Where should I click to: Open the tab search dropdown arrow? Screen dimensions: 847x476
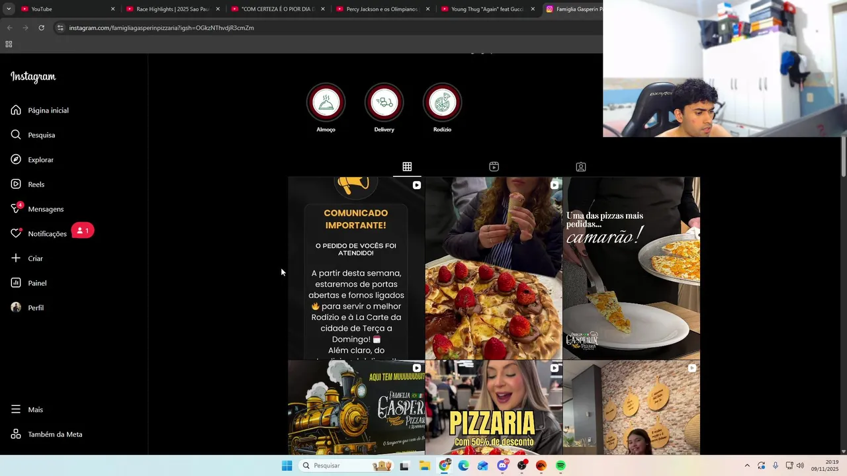(9, 9)
